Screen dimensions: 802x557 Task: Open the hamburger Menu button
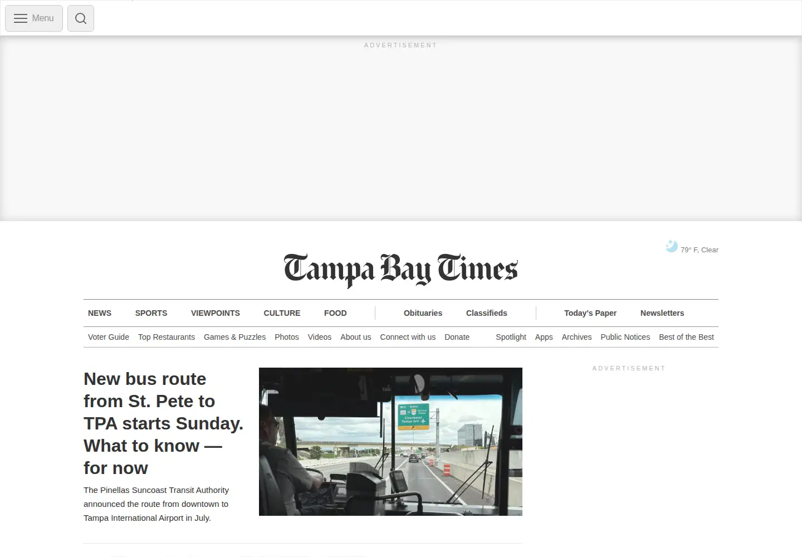(34, 18)
